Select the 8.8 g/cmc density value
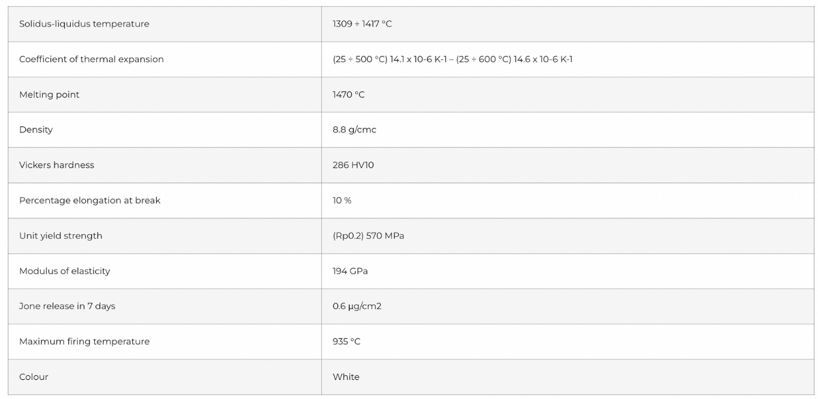The width and height of the screenshot is (818, 399). tap(354, 130)
